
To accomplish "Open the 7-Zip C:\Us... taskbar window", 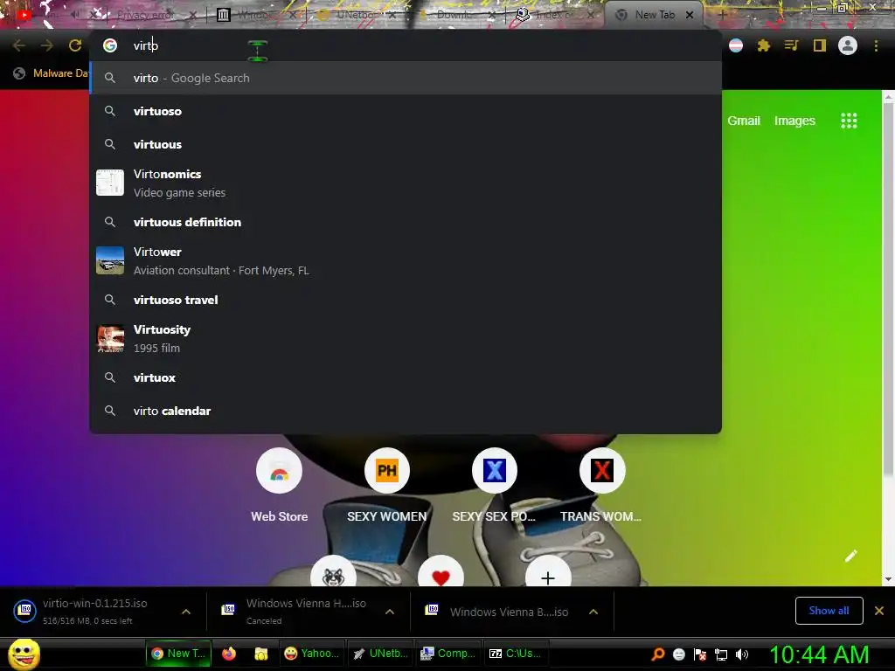I will pos(516,654).
